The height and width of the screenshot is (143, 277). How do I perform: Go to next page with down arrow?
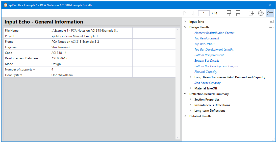[x=193, y=13]
